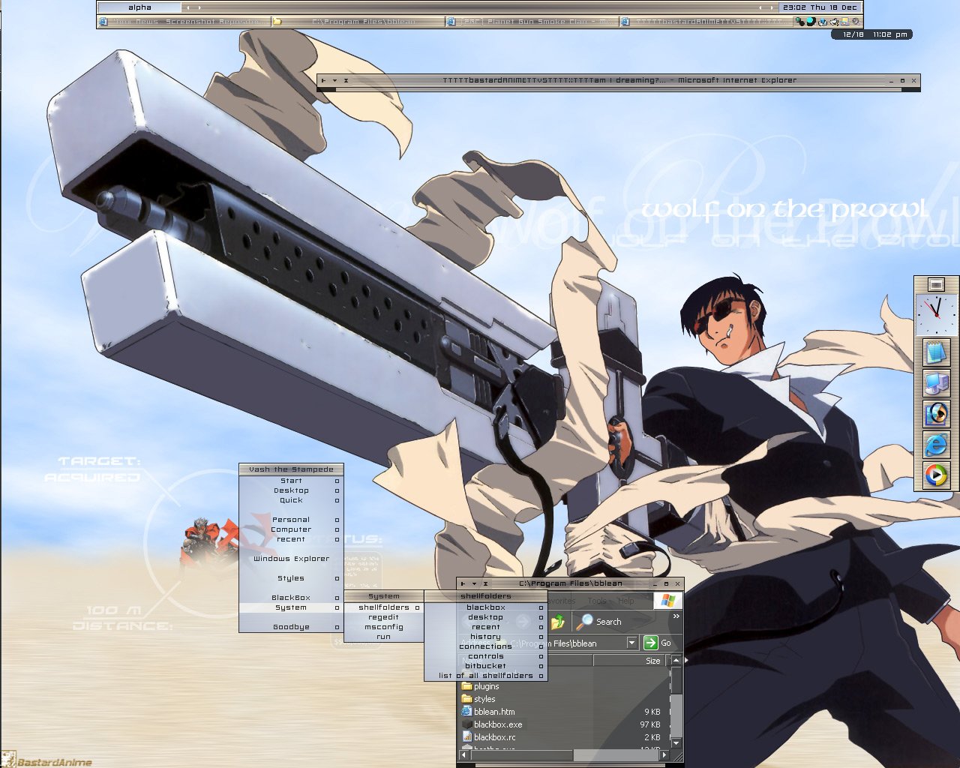Expand the BlackBox submenu in Vash menu
The width and height of the screenshot is (960, 768).
291,598
